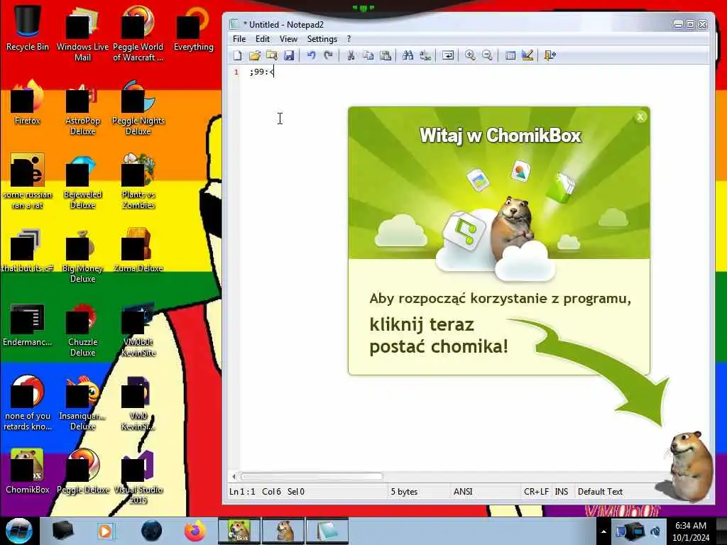Image resolution: width=727 pixels, height=545 pixels.
Task: Open the Edit menu
Action: tap(263, 39)
